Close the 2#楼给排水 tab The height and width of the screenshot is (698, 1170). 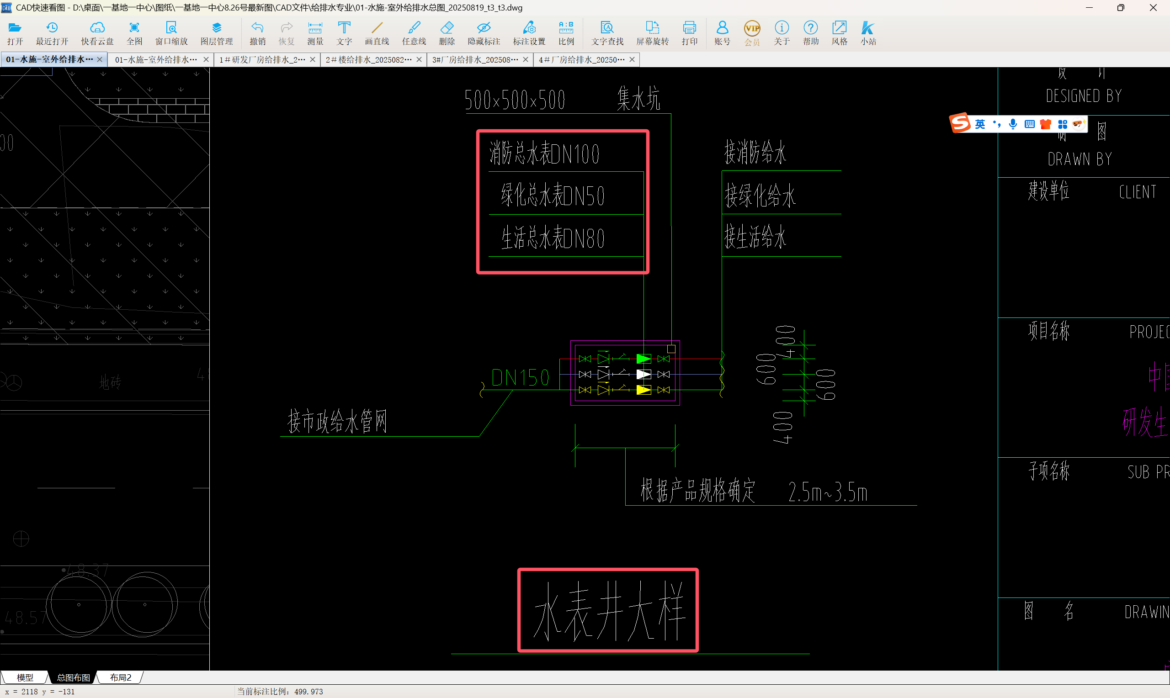[x=419, y=59]
